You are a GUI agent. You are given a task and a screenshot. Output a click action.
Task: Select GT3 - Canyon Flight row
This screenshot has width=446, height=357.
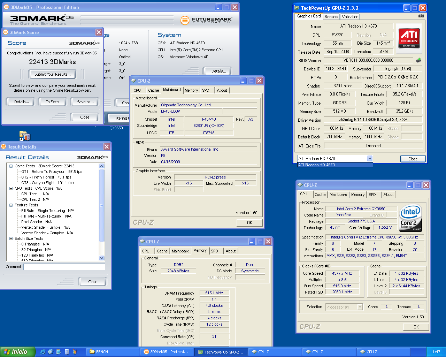coord(47,183)
